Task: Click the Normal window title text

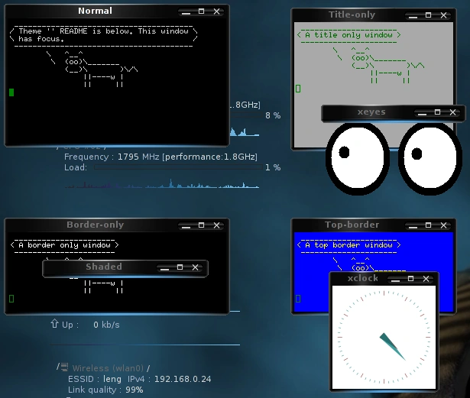Action: [x=95, y=11]
